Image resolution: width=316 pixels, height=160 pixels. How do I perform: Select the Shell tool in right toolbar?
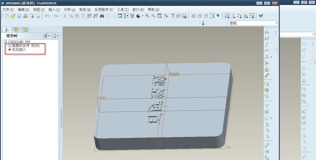(267, 112)
